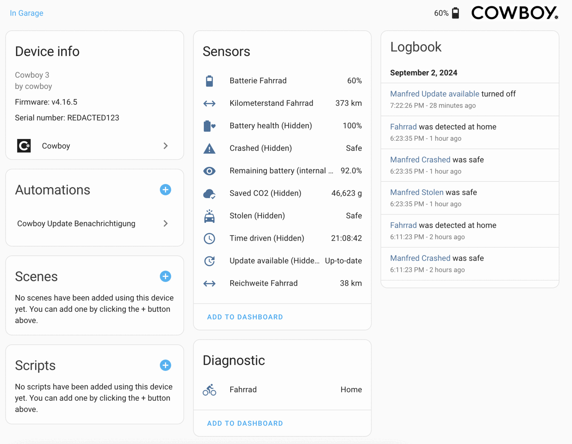Screen dimensions: 572x444
Task: Click the Time driven clock icon
Action: [x=209, y=238]
